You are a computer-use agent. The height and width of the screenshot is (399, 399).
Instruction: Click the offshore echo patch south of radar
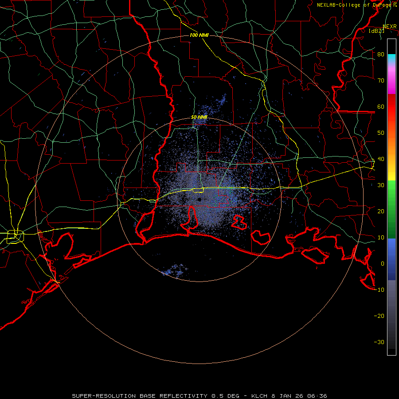click(x=174, y=270)
